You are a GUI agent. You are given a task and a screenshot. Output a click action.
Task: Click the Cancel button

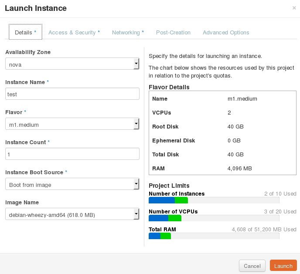[x=252, y=266]
